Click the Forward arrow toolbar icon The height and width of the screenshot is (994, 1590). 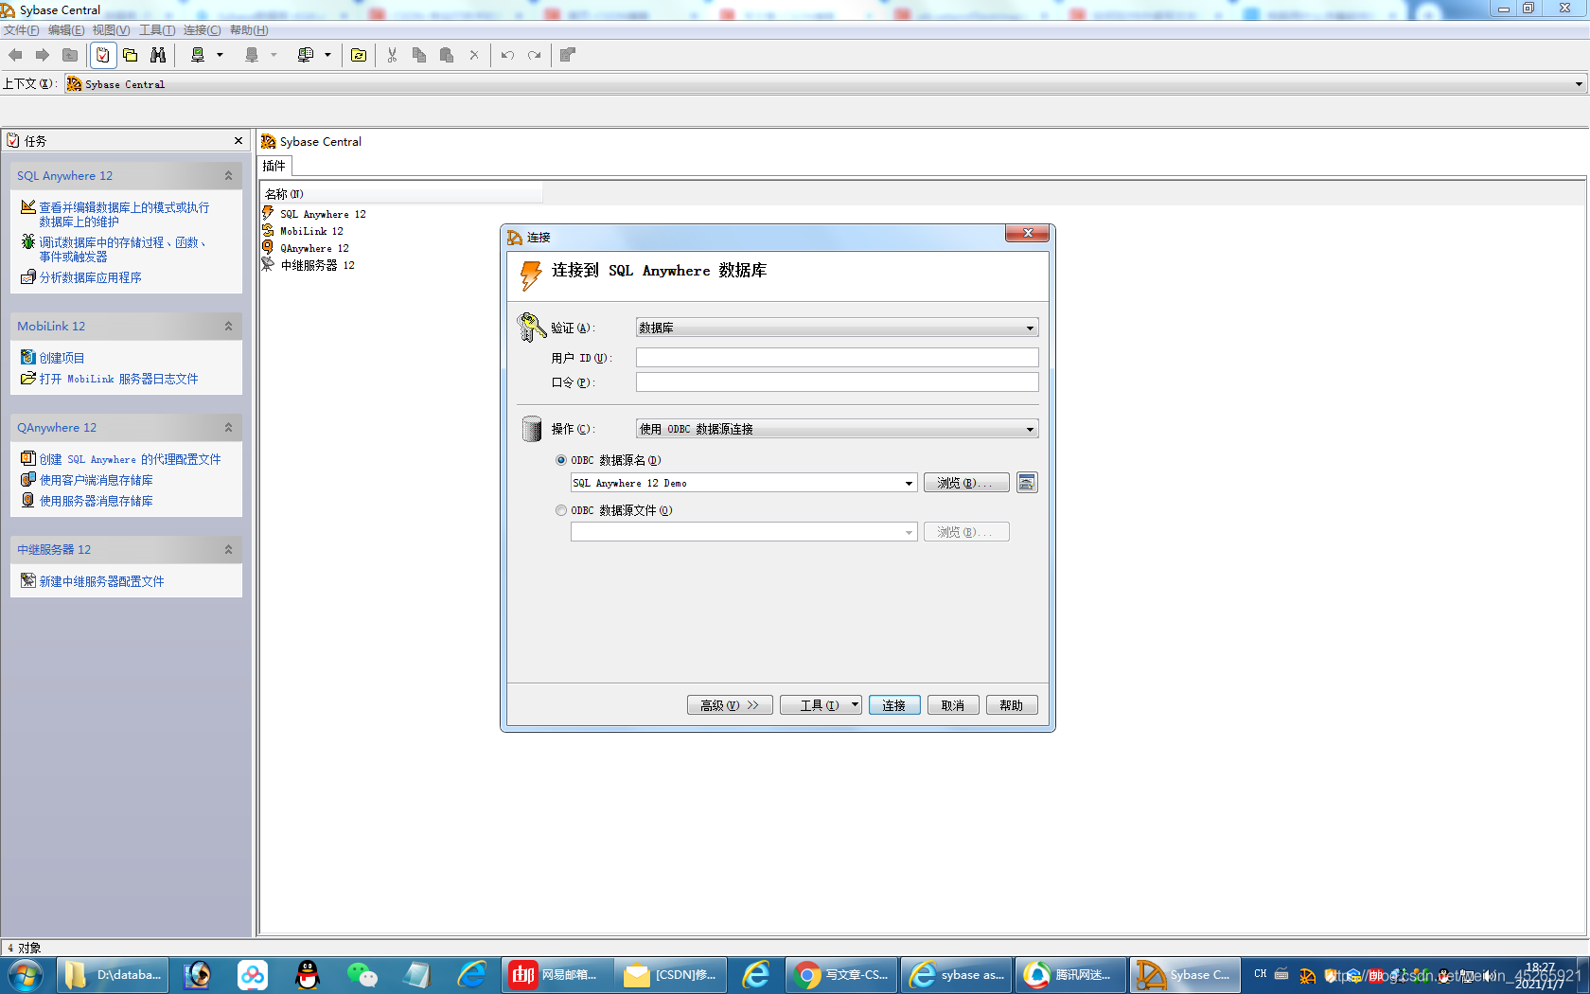[x=43, y=55]
